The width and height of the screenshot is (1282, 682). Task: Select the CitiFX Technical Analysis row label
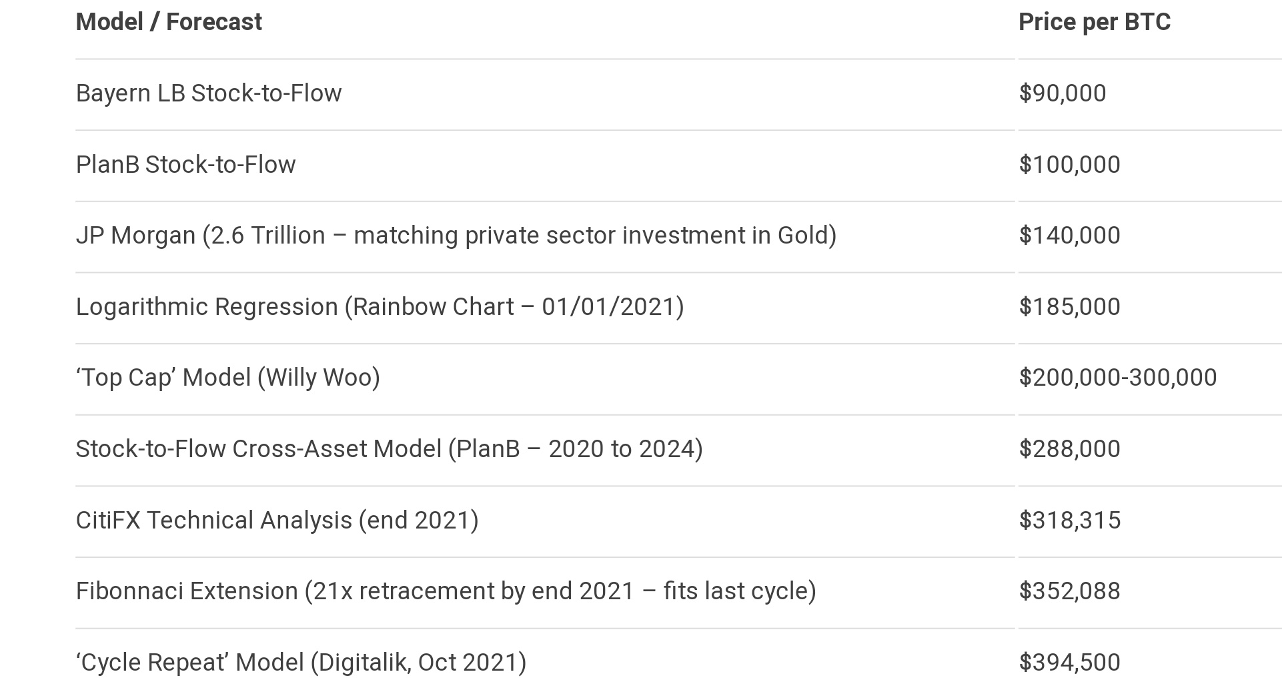pyautogui.click(x=277, y=521)
